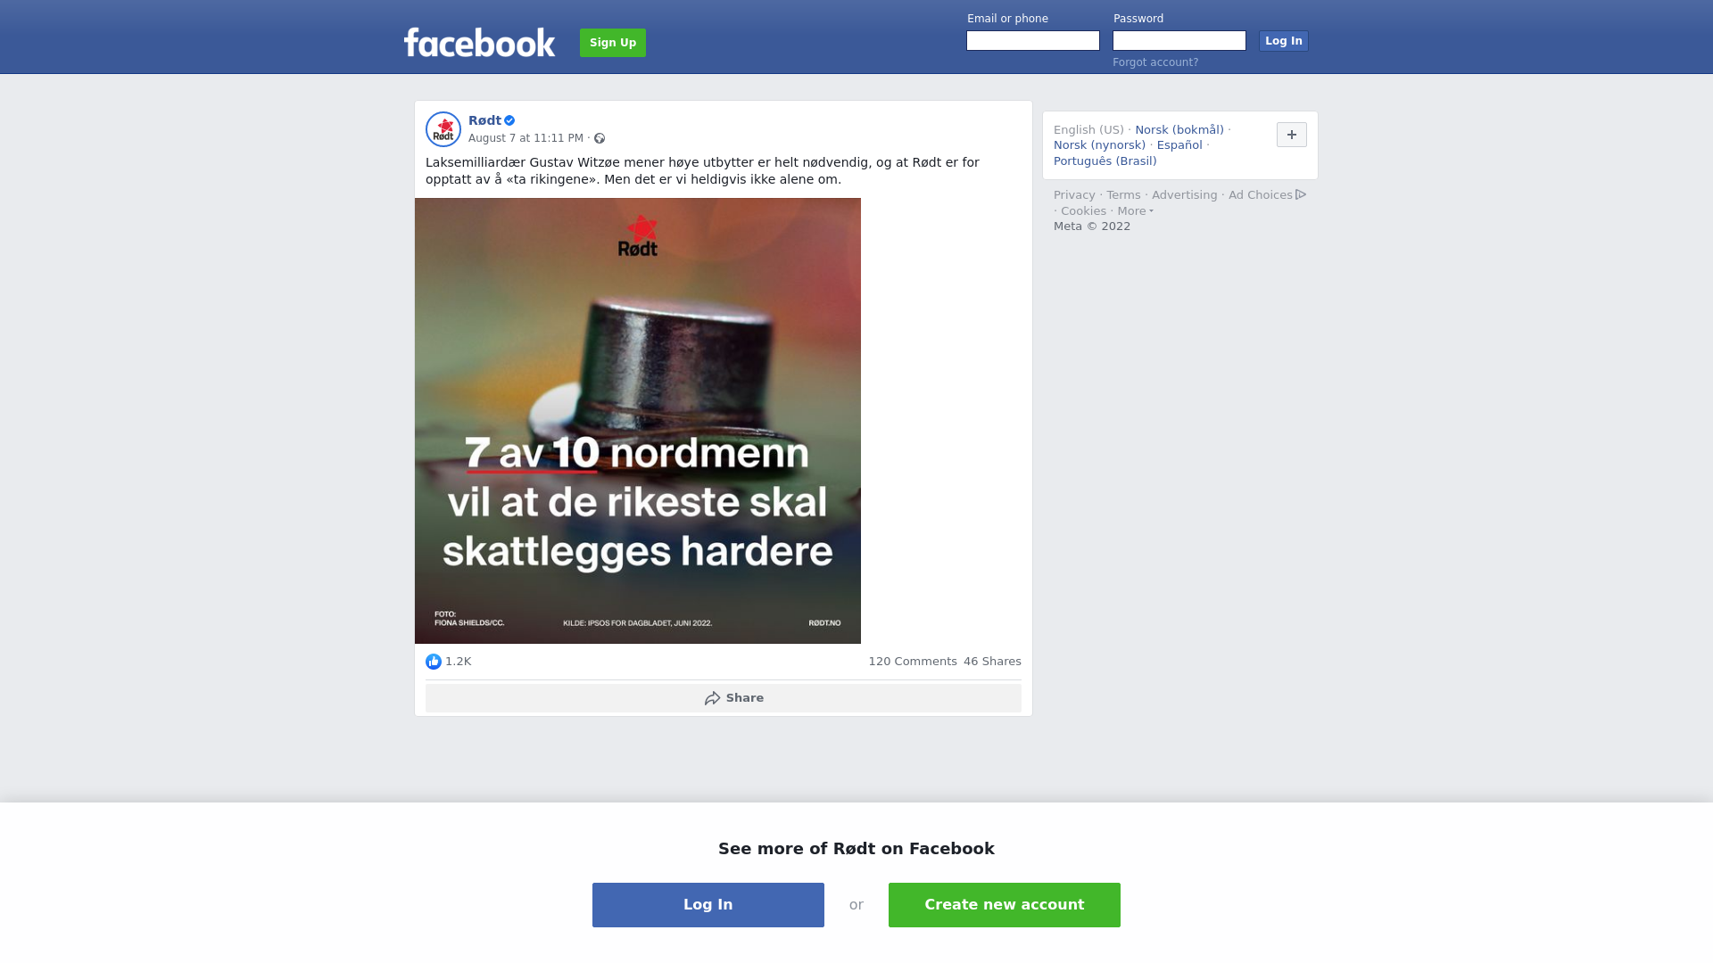Screen dimensions: 1713x963
Task: Click the Facebook logo in header
Action: (x=479, y=42)
